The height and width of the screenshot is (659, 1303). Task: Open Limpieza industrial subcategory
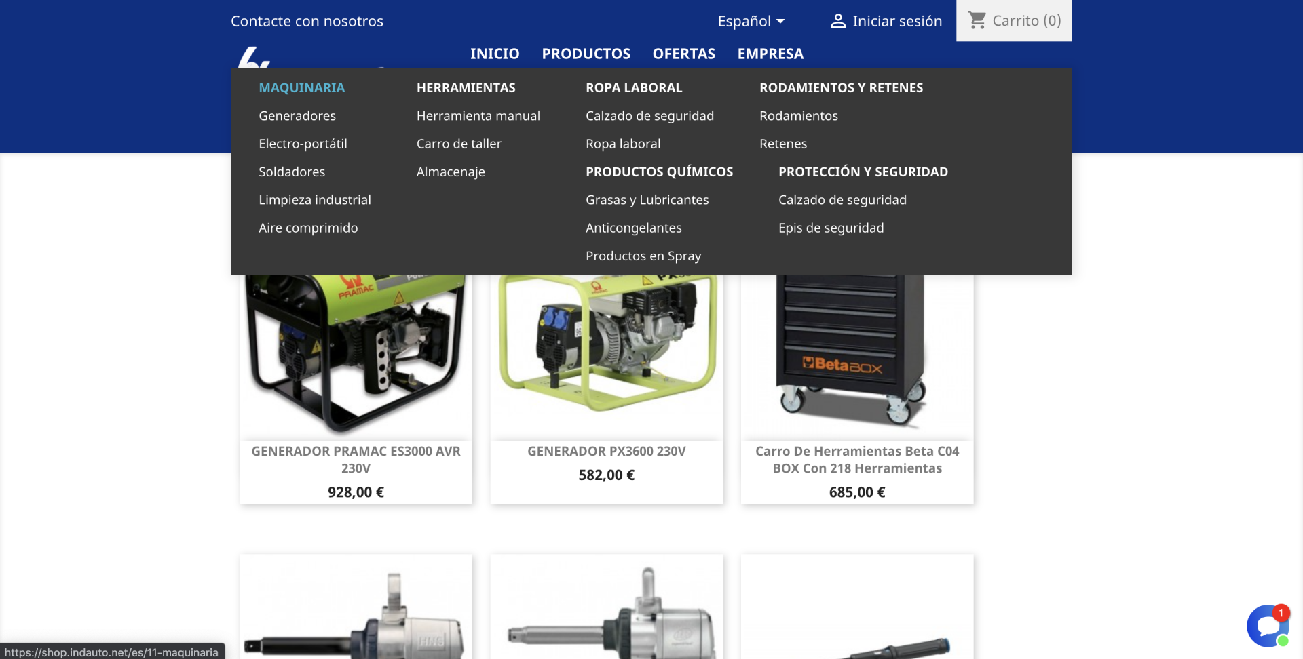[315, 200]
